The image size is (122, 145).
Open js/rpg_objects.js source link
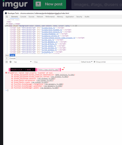coord(49,44)
